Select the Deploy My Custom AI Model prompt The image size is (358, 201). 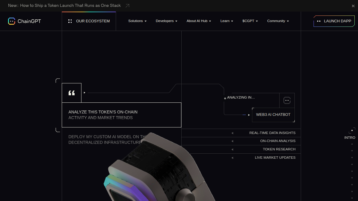pyautogui.click(x=107, y=140)
